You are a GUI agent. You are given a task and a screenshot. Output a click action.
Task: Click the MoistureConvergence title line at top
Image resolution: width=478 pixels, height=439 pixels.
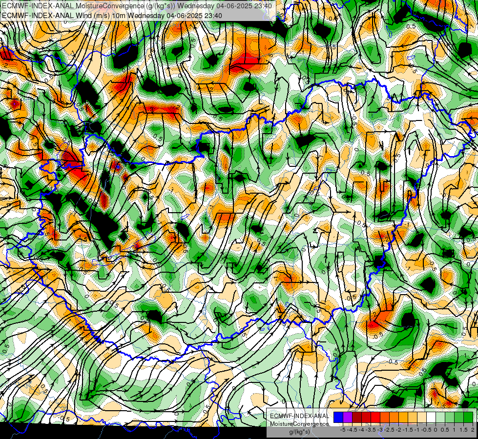click(137, 5)
